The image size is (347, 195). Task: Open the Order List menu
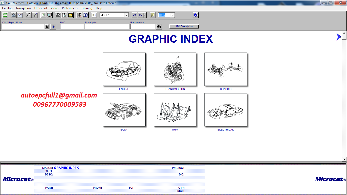(x=41, y=8)
